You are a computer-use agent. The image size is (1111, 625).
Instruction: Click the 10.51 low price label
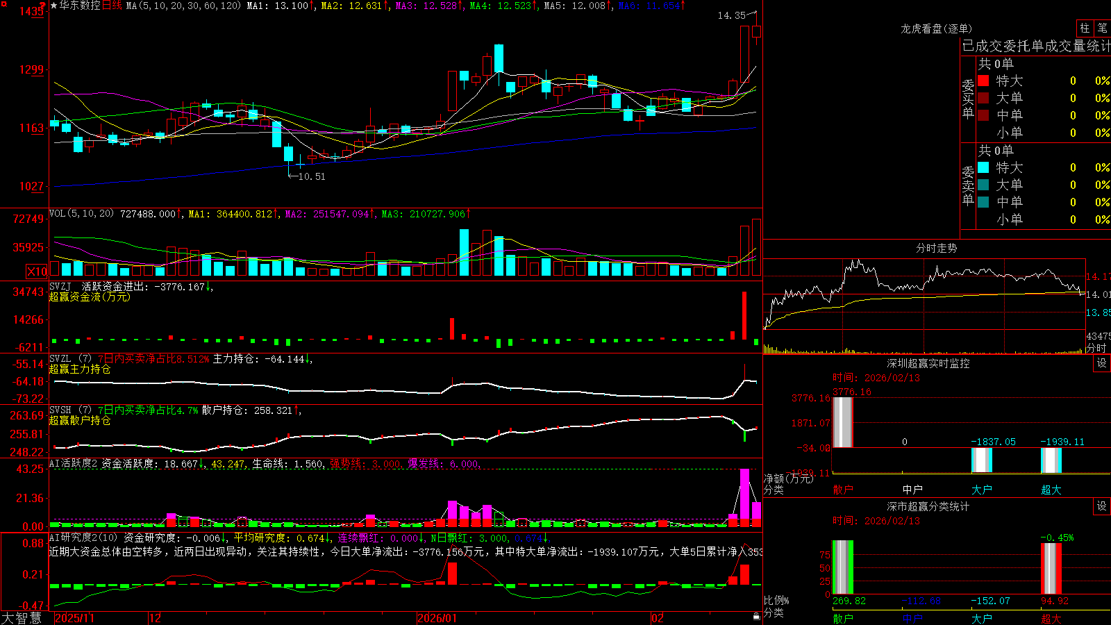point(312,176)
